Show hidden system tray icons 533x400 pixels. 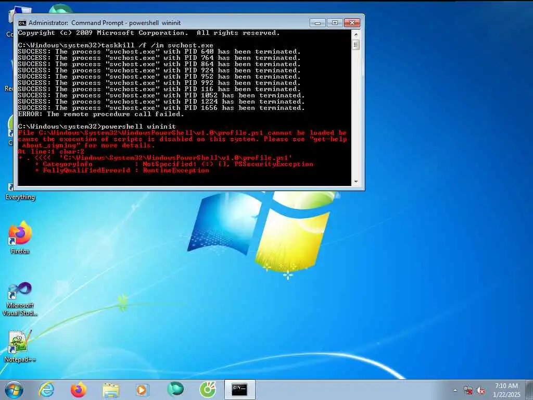tap(455, 391)
